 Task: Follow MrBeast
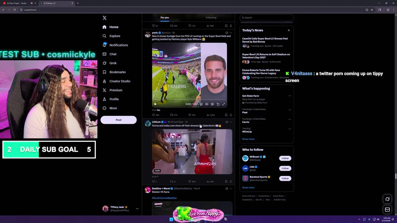pos(285,158)
